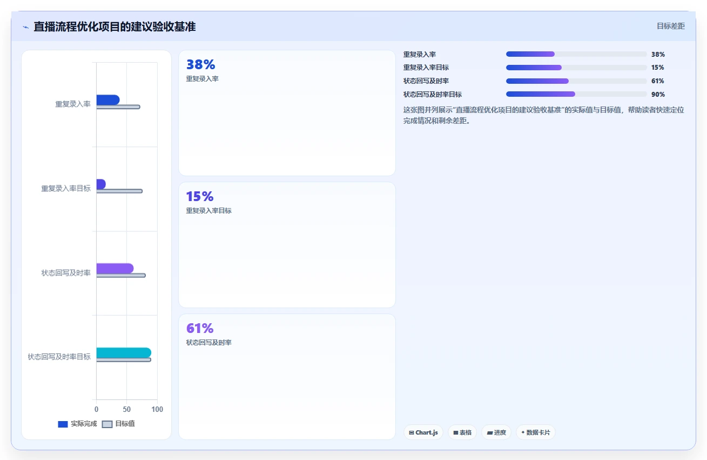Click the 状态回写及时率目标 label in progress list
Screen dimensions: 707x460
433,94
